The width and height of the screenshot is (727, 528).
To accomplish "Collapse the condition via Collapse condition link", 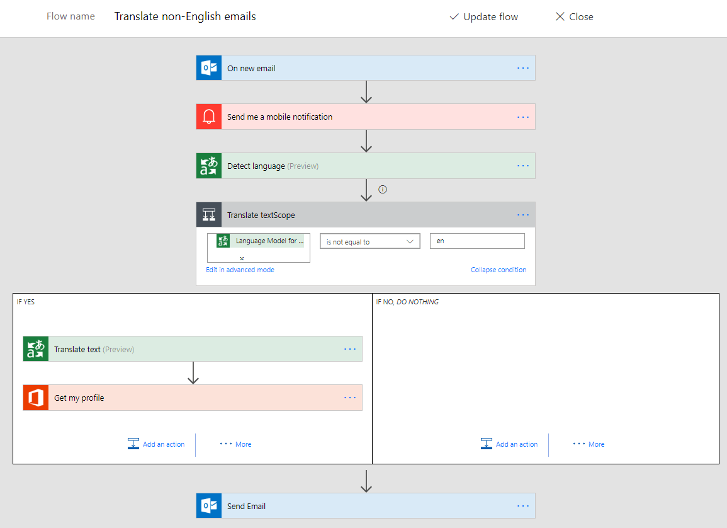I will click(x=498, y=270).
